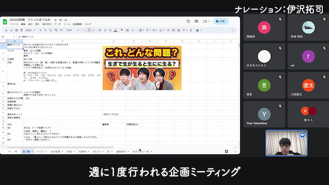Decrease font size with the minus button
Screen dimensions: 329x185
[x=84, y=30]
